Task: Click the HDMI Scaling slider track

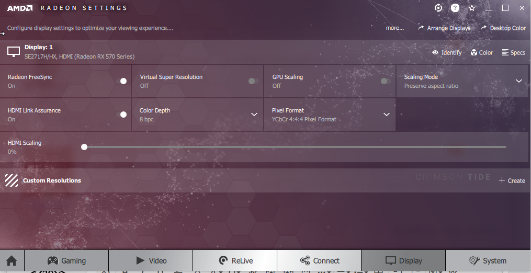Action: (295, 147)
